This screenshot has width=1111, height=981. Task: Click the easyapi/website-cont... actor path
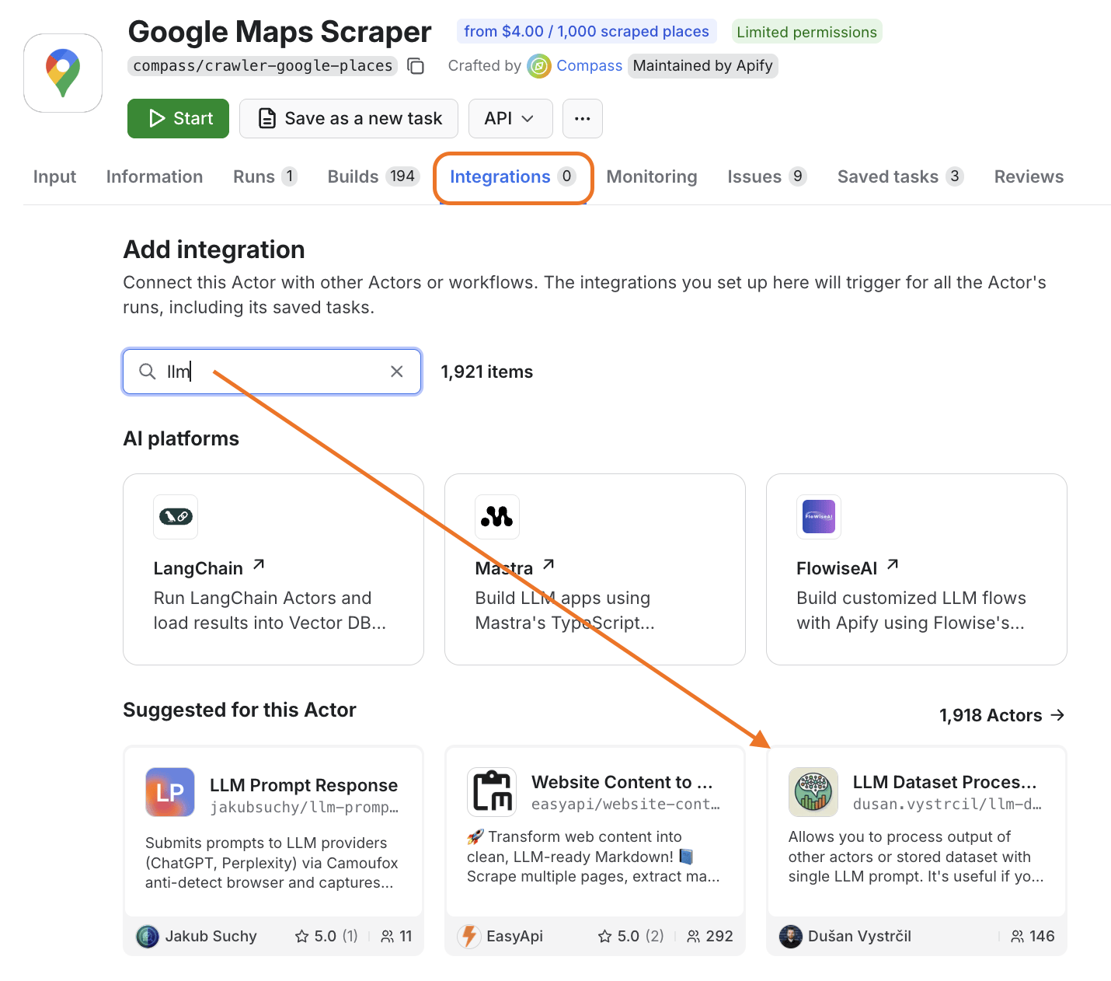(x=625, y=805)
